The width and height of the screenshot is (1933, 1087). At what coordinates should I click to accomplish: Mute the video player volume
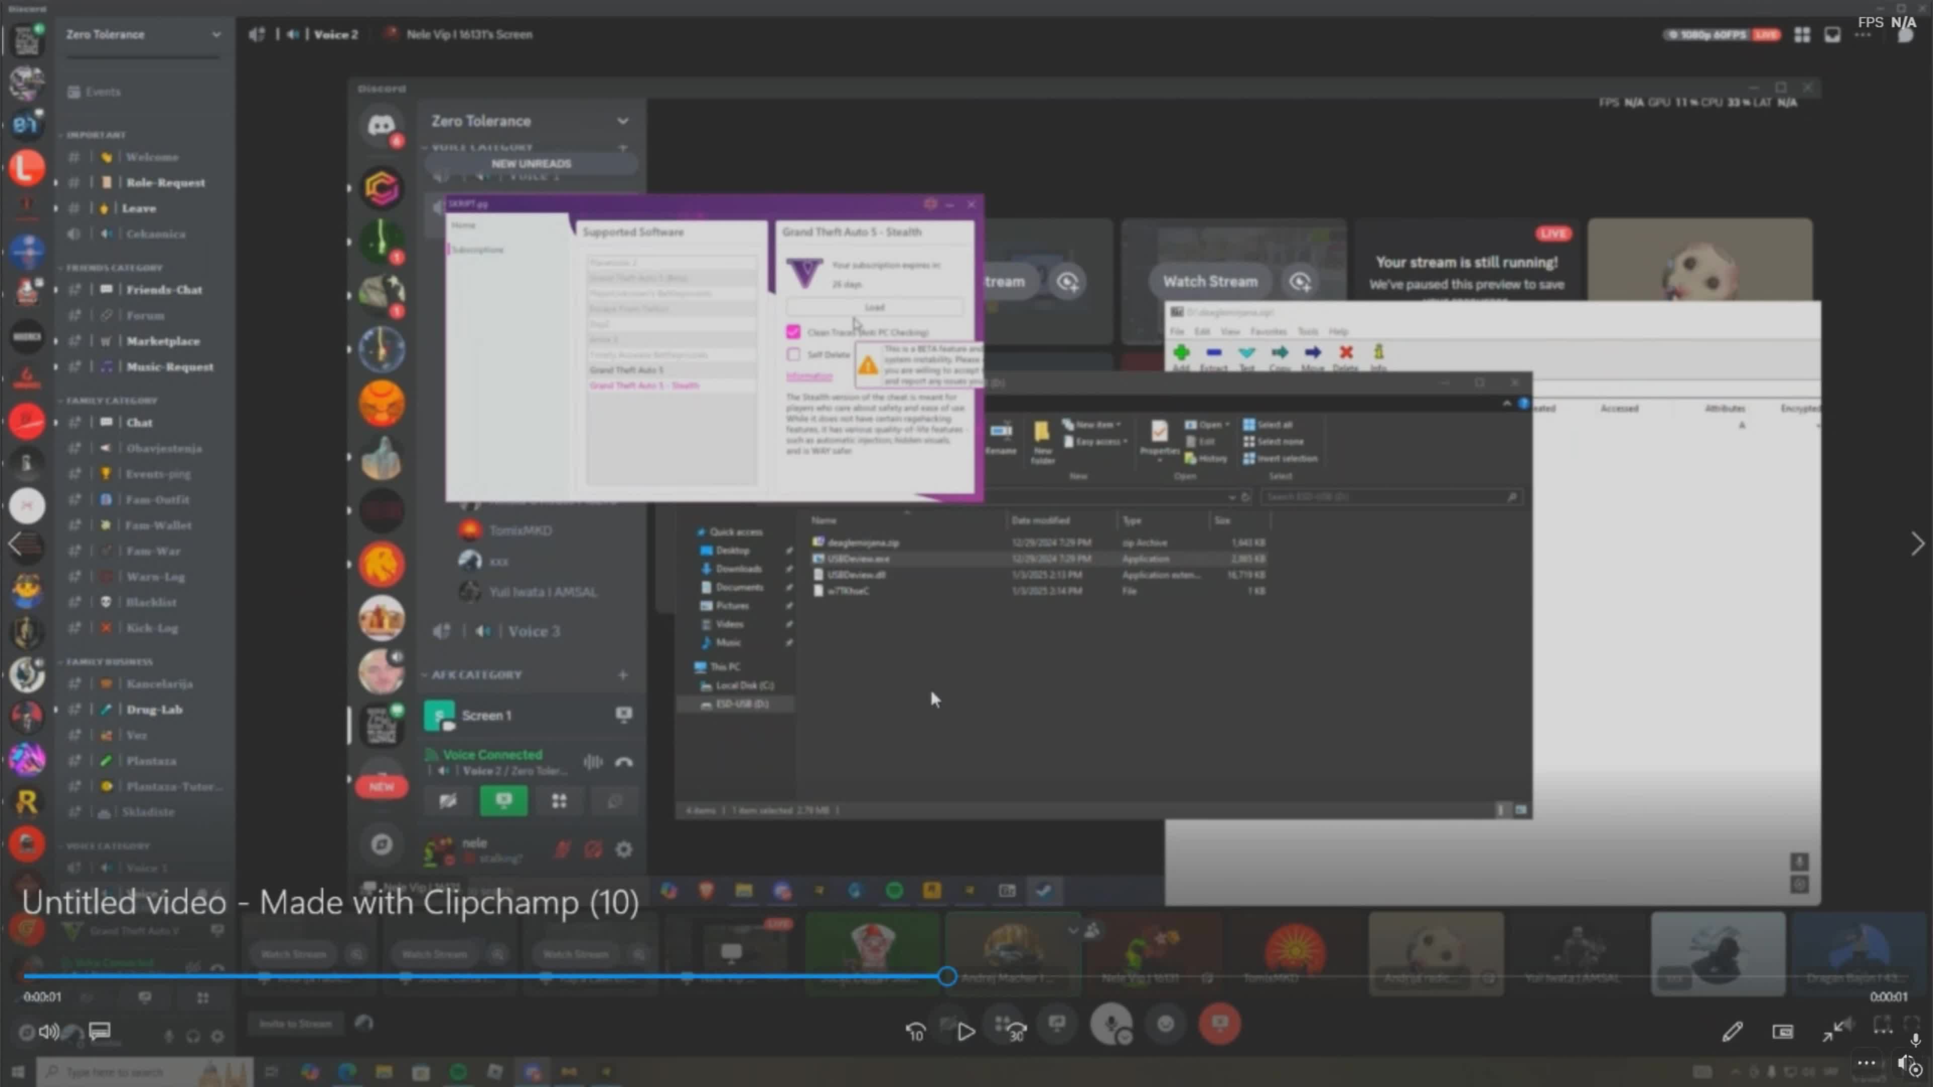coord(49,1032)
